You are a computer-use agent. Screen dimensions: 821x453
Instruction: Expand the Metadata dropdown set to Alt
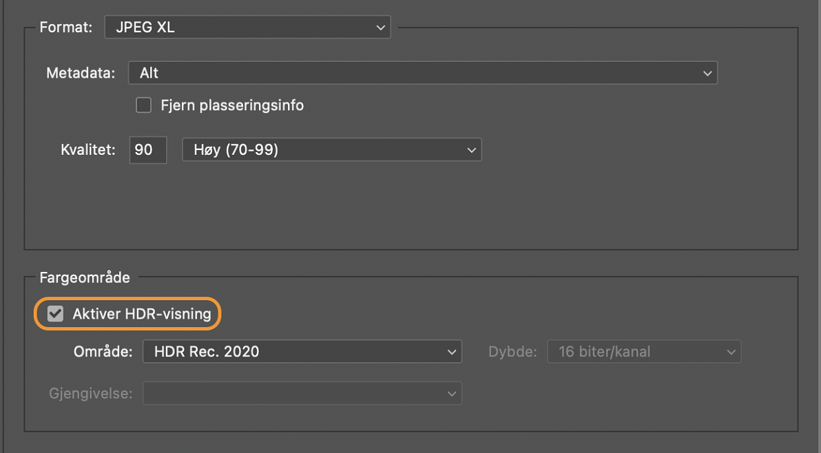point(422,72)
